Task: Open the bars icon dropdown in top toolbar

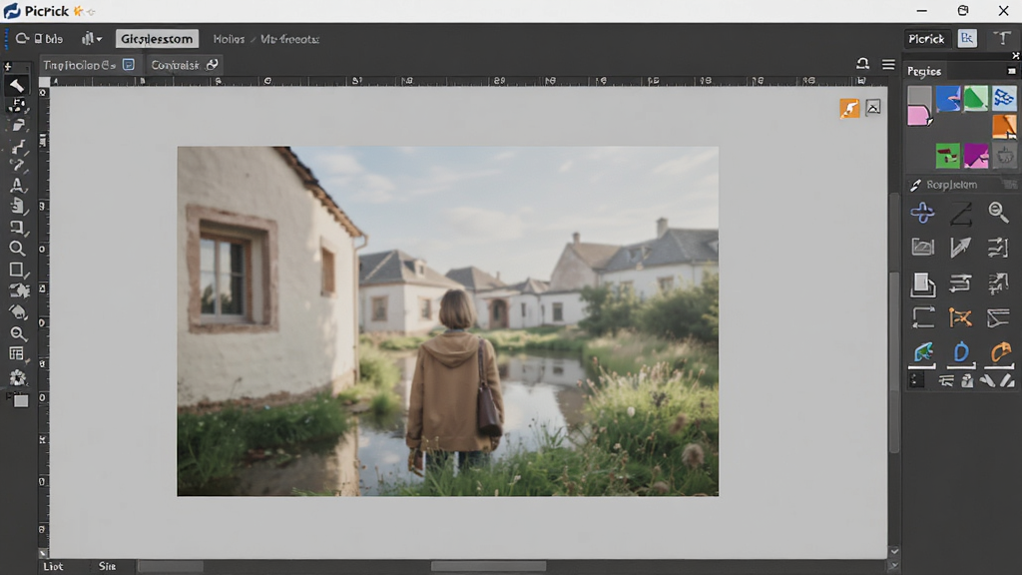Action: tap(91, 39)
